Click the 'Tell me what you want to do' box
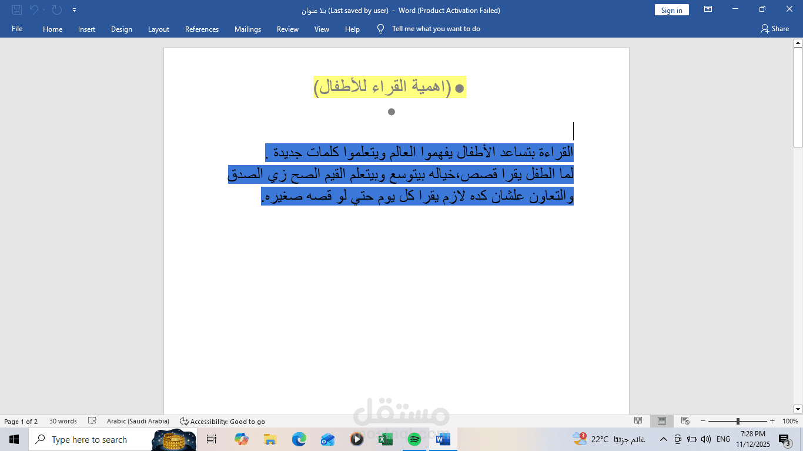The width and height of the screenshot is (803, 451). pos(436,29)
